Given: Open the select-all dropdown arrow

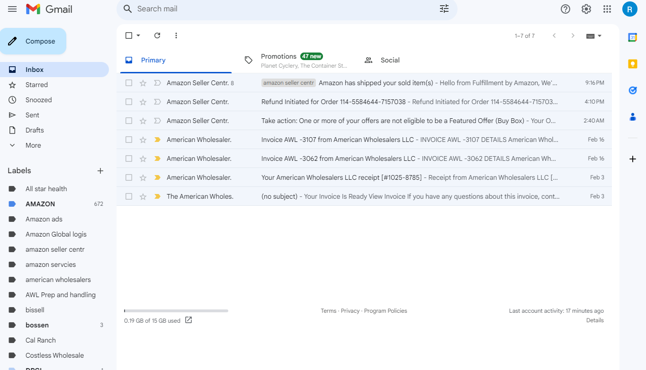Looking at the screenshot, I should click(138, 35).
